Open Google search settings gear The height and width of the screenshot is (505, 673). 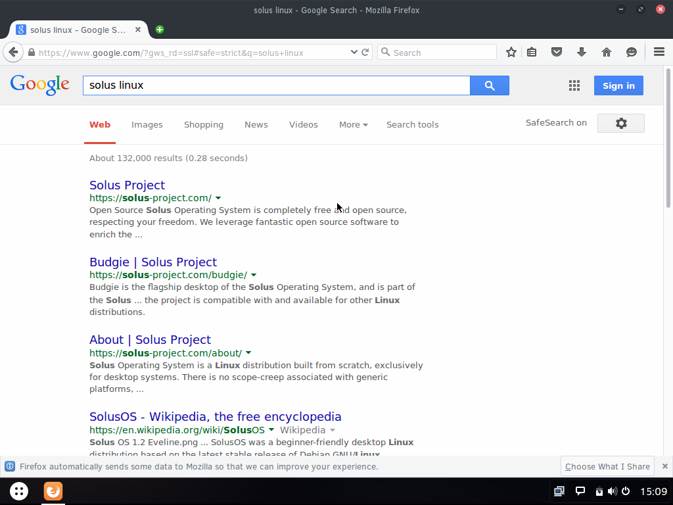(x=621, y=123)
